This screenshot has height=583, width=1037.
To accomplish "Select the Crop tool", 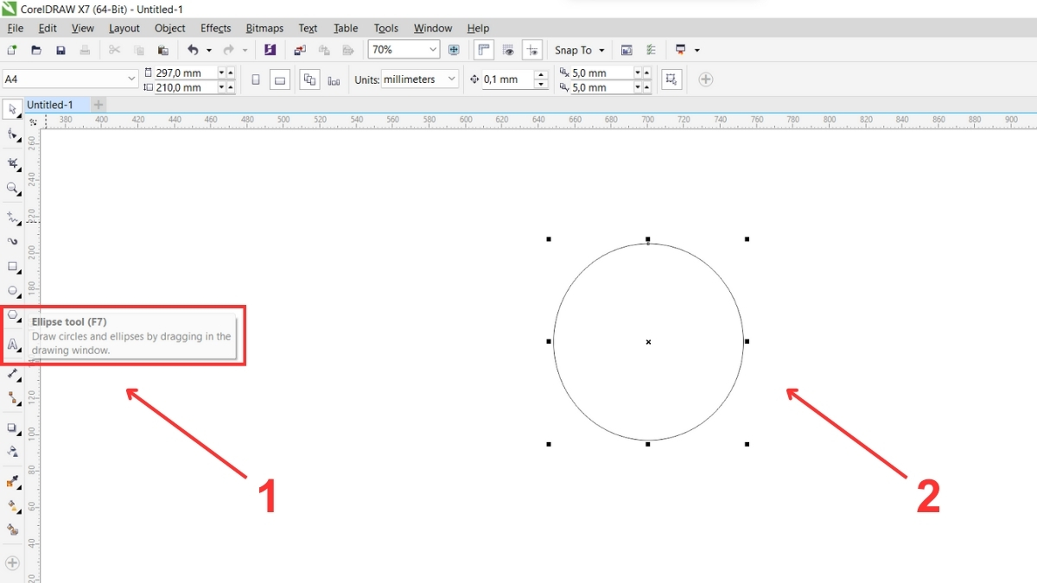I will [13, 162].
